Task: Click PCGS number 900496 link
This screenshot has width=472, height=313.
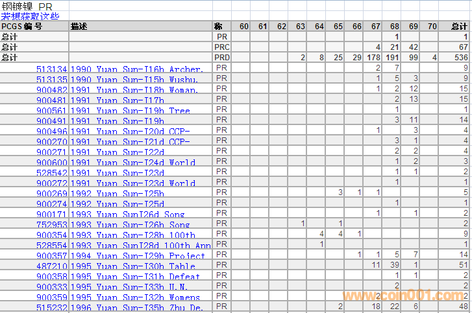Action: pyautogui.click(x=51, y=132)
